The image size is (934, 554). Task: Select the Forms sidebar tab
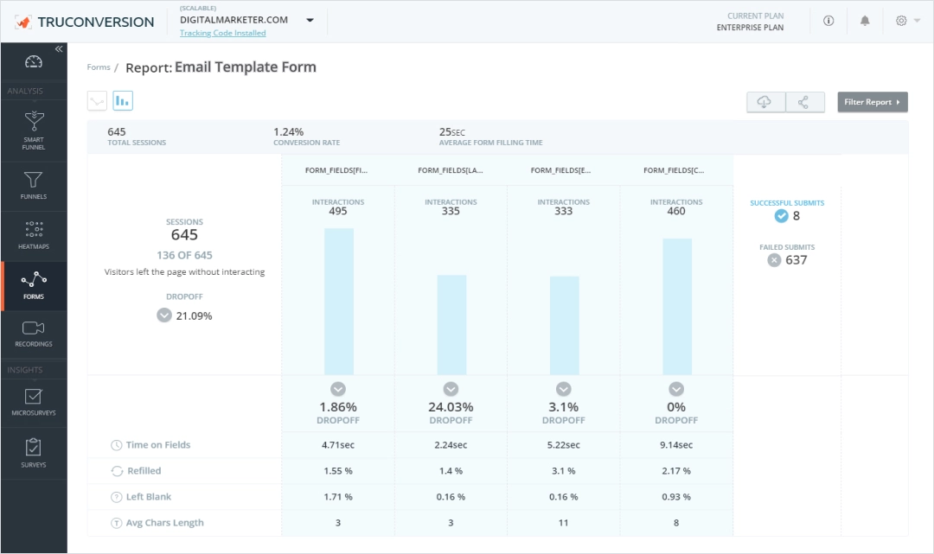pyautogui.click(x=33, y=285)
